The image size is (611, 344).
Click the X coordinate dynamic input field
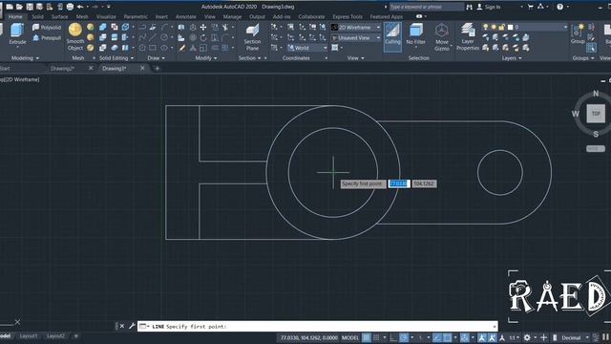coord(399,183)
